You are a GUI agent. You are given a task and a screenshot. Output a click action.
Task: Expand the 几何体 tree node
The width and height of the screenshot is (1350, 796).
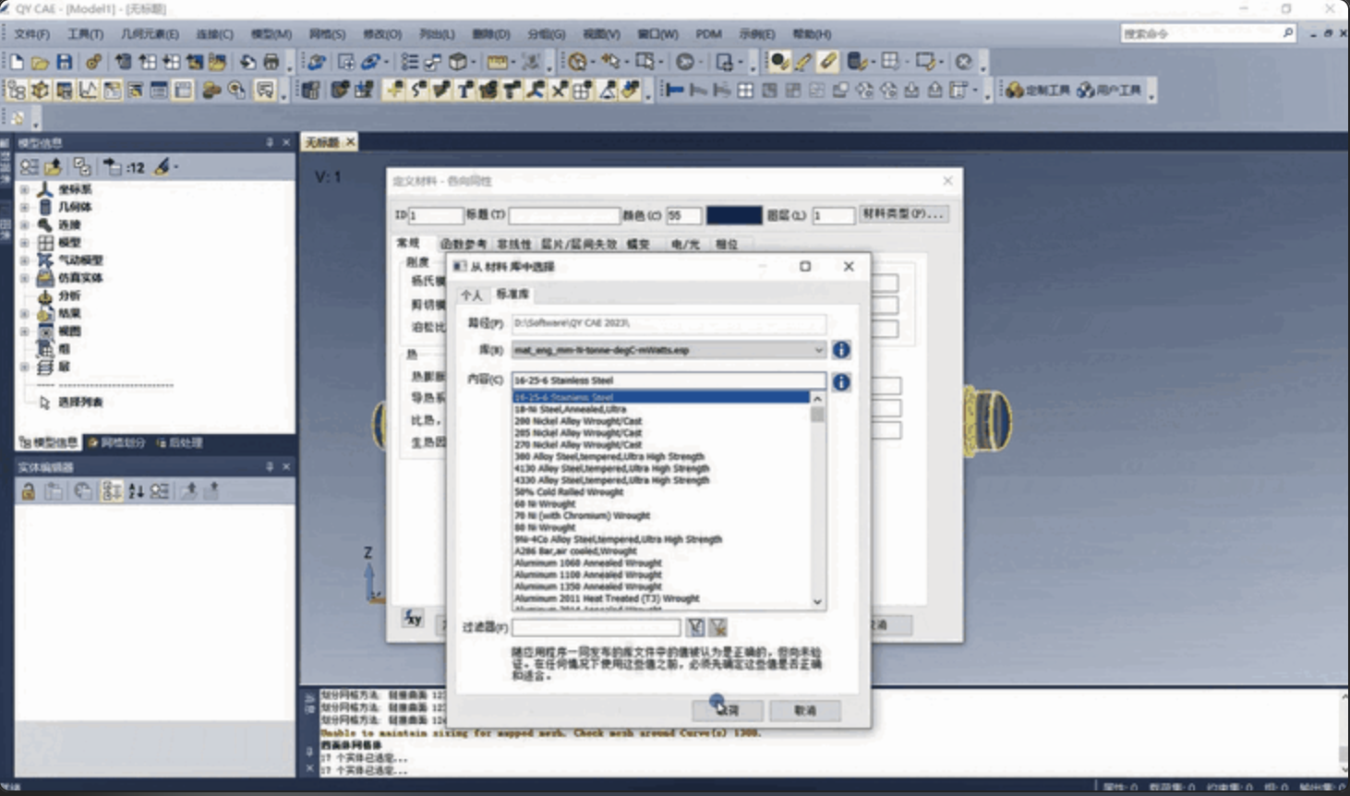[25, 207]
